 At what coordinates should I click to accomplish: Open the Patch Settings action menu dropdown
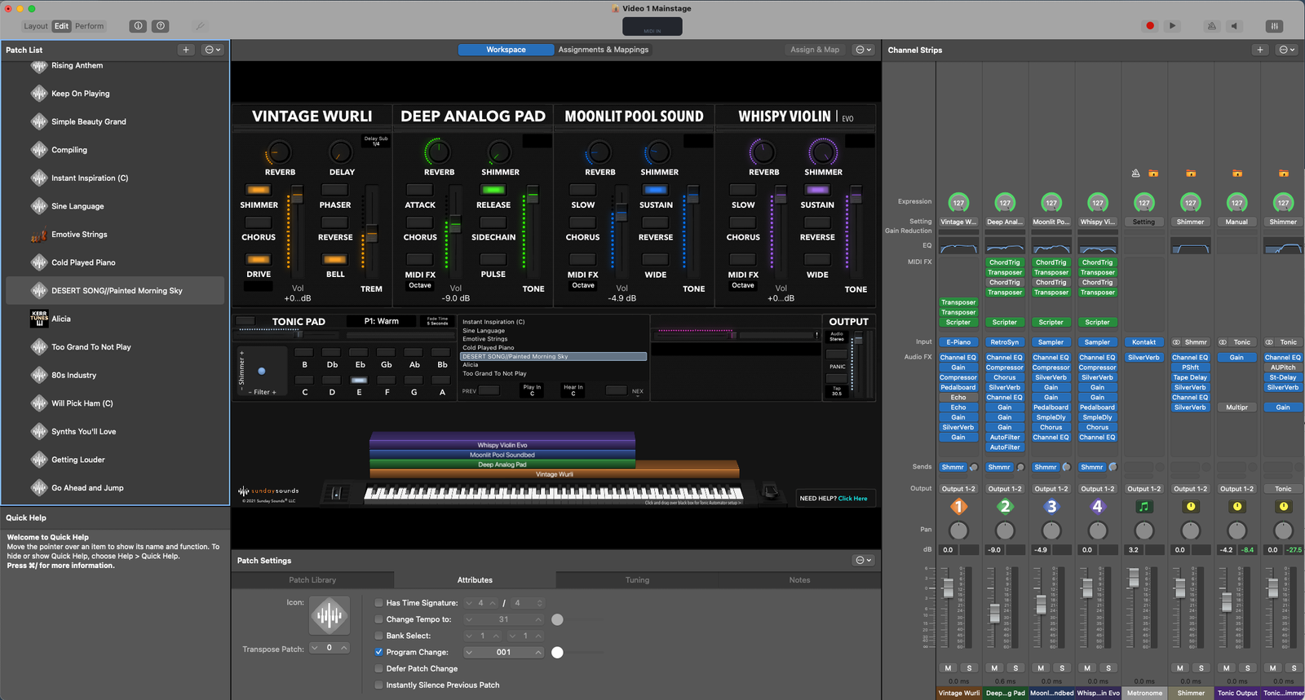(863, 561)
